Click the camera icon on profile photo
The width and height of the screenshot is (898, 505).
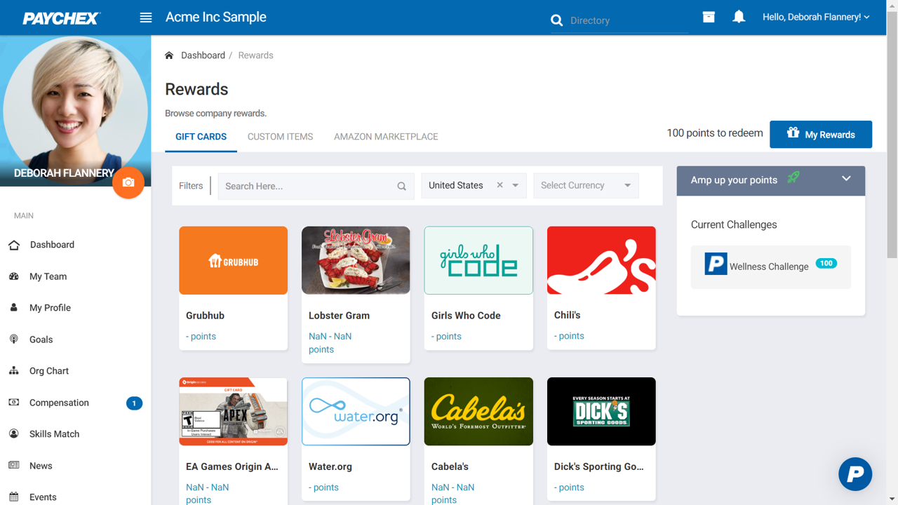tap(128, 182)
